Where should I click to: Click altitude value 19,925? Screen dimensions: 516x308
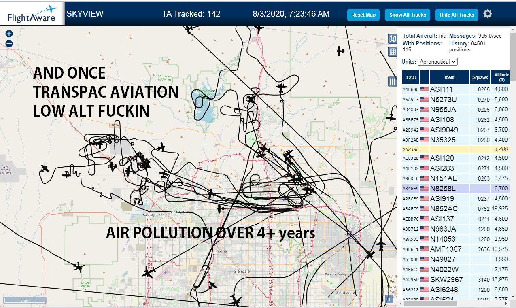[501, 209]
